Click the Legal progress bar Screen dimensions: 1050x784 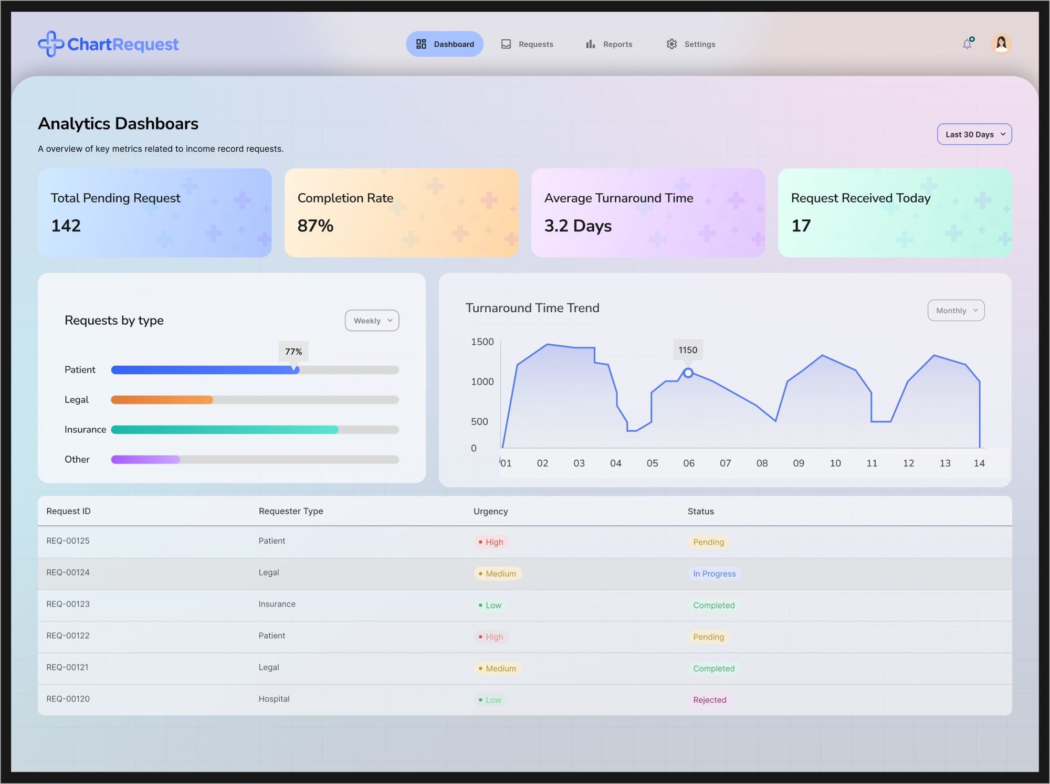255,400
